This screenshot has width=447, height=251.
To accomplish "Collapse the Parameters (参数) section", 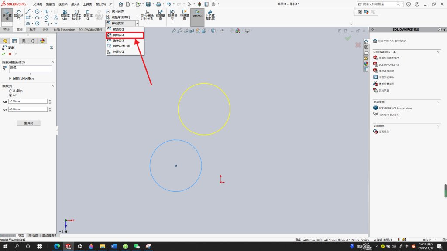I will [x=53, y=86].
